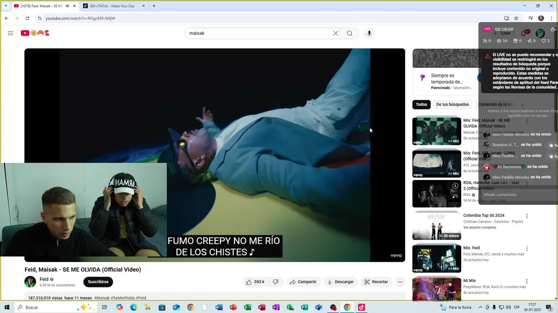
Task: Click the #SeMeOlvida hashtag link
Action: click(x=122, y=298)
